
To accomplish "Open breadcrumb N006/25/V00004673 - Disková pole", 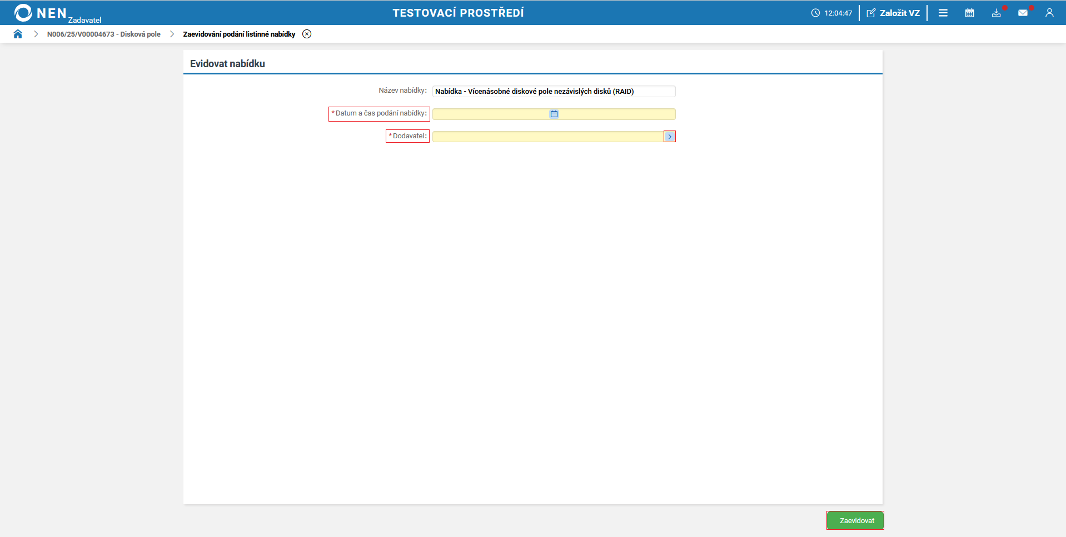I will tap(104, 34).
